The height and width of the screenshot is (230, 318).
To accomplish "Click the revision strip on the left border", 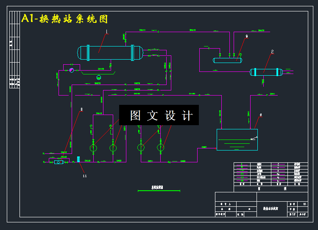I will click(x=14, y=50).
